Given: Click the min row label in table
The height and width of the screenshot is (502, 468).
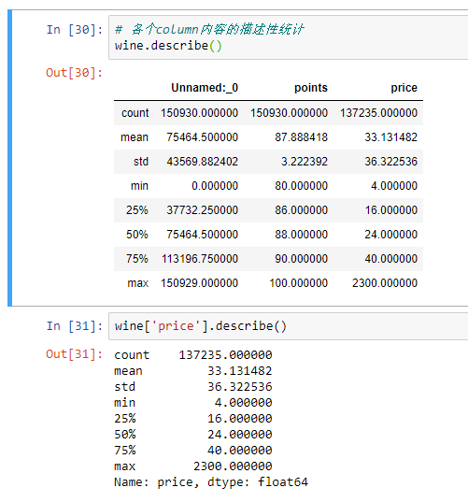Looking at the screenshot, I should (139, 186).
